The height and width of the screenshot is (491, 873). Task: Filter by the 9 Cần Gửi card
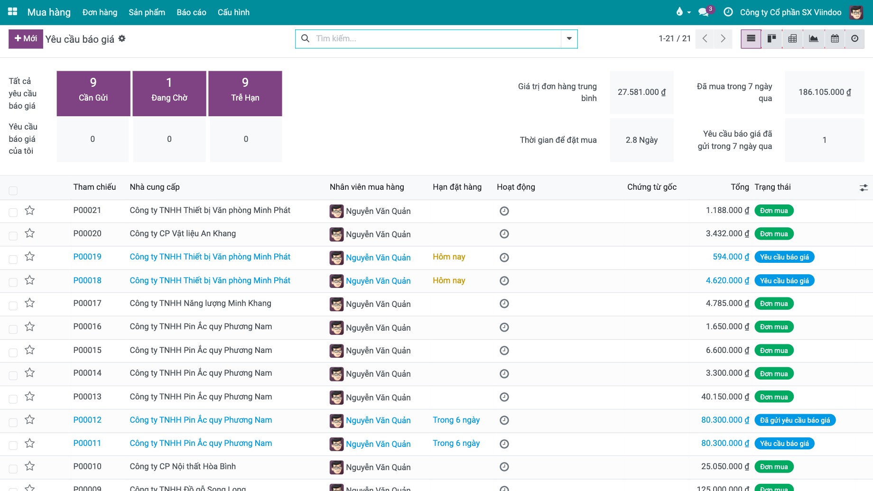[x=93, y=93]
